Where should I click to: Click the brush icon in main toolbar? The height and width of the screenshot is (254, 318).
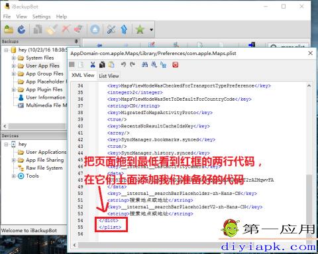tap(52, 30)
